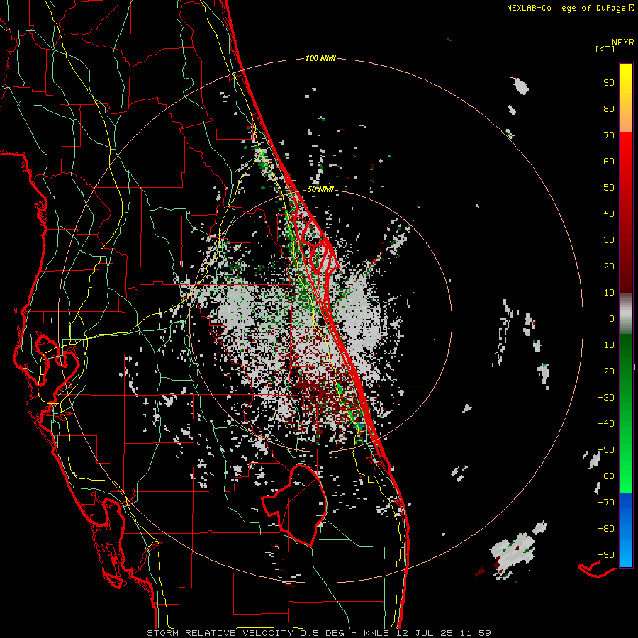
Task: Click the 60 value on velocity scale
Action: click(609, 162)
